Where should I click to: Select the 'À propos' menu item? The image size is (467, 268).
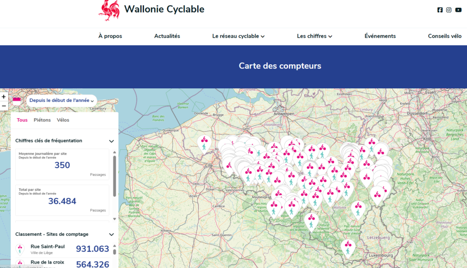click(x=110, y=36)
